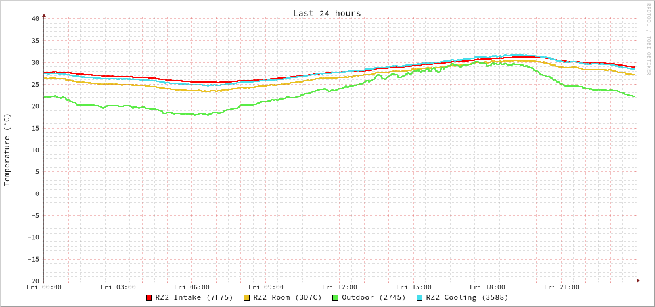The width and height of the screenshot is (655, 307).
Task: Select the RZ2 Cooling (3588) legend label
Action: [466, 298]
